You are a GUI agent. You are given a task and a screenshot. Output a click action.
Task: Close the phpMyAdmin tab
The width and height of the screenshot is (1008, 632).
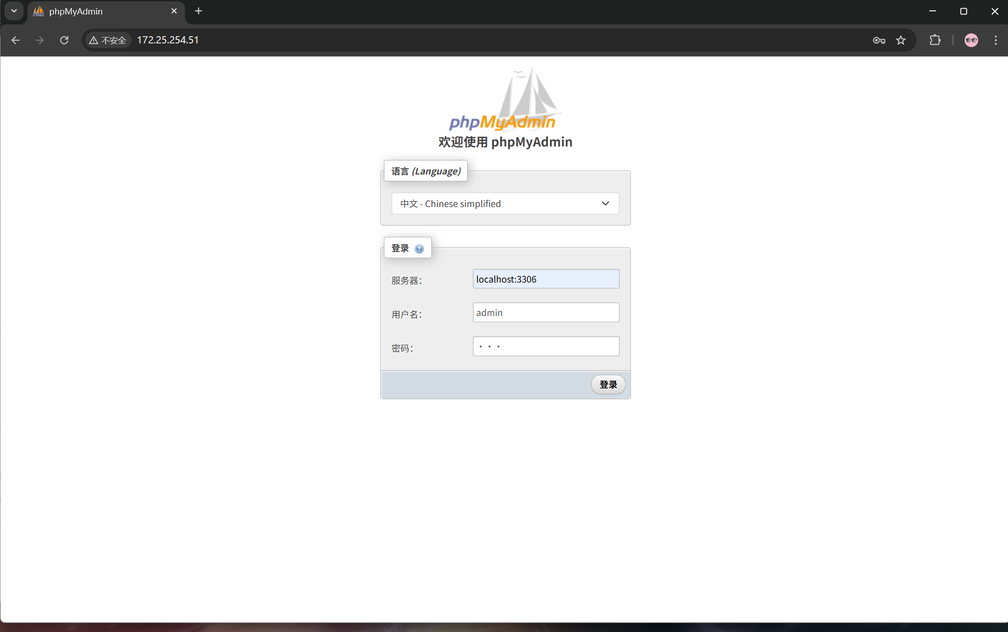tap(174, 11)
